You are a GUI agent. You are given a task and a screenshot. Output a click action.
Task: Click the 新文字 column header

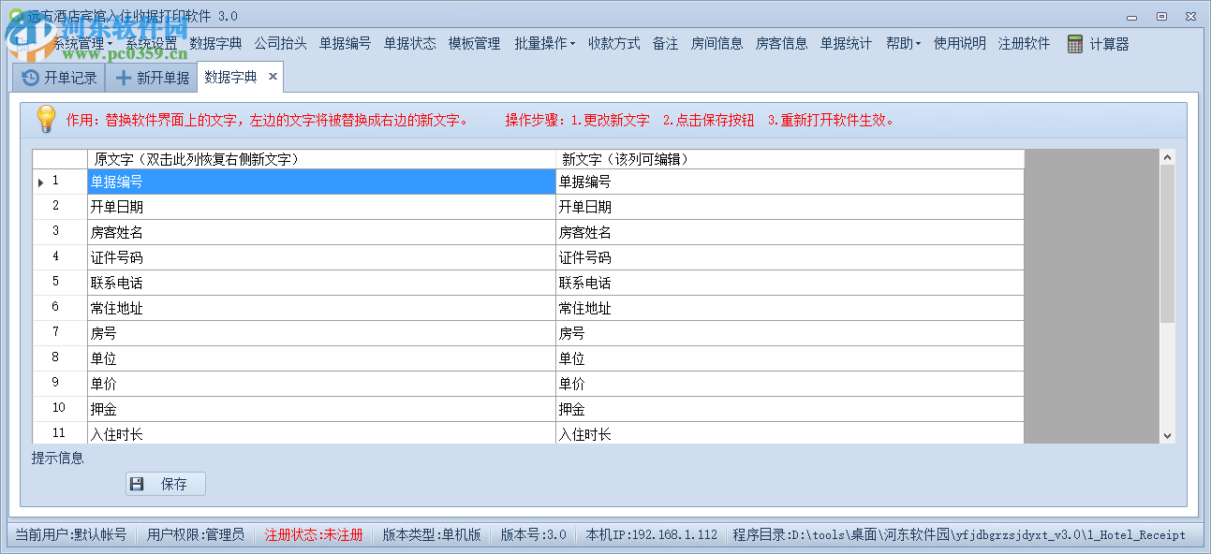point(790,159)
